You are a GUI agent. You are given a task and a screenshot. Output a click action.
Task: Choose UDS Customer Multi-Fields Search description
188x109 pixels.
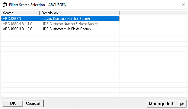click(66, 29)
